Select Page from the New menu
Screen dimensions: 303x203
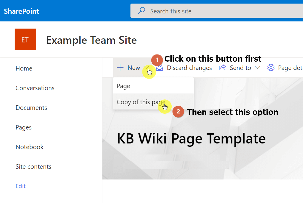153,86
